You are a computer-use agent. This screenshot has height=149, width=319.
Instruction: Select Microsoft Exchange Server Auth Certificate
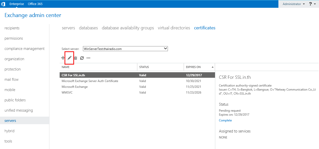[x=90, y=81]
